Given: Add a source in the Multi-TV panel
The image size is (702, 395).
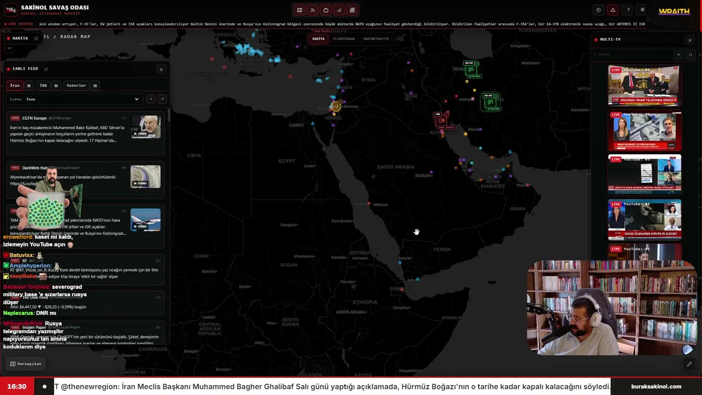Looking at the screenshot, I should click(678, 54).
